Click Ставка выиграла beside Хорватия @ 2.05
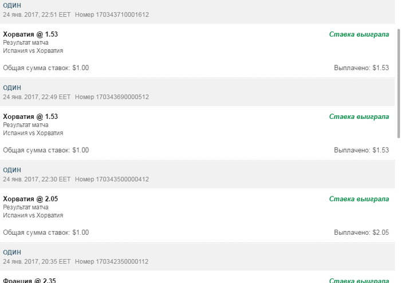This screenshot has width=401, height=283. (x=359, y=199)
